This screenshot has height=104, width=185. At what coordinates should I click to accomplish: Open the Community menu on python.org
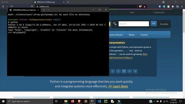pyautogui.click(x=159, y=12)
